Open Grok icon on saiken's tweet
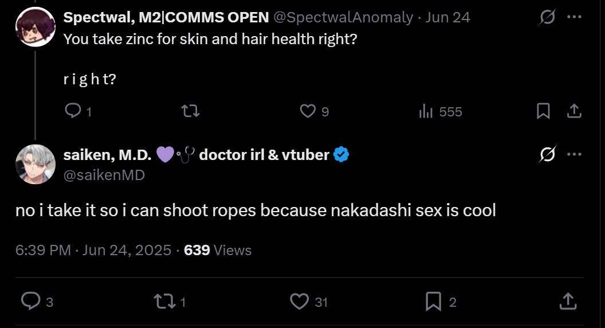 click(547, 155)
